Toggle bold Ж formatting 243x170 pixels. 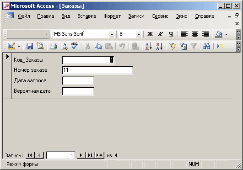point(150,34)
